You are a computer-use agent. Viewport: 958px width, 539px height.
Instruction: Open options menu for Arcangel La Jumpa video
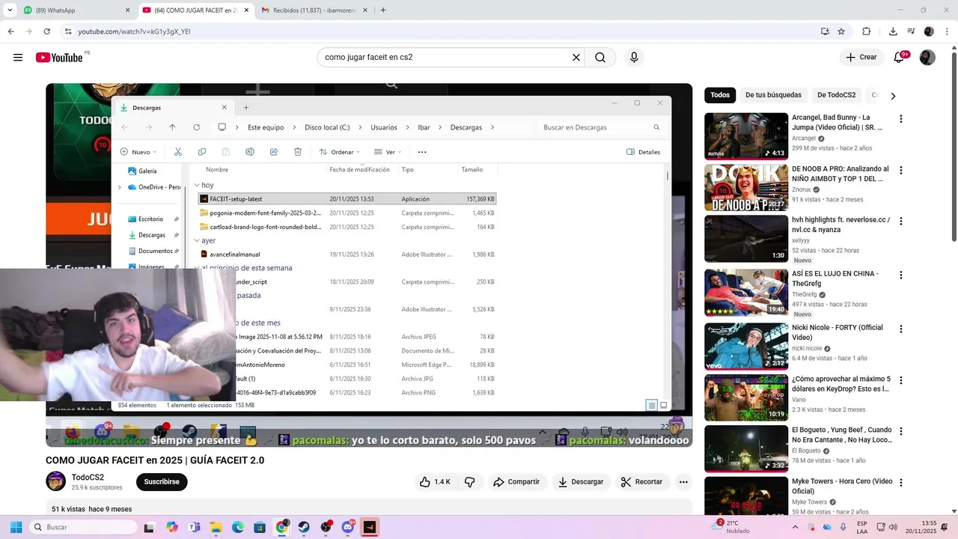[901, 119]
